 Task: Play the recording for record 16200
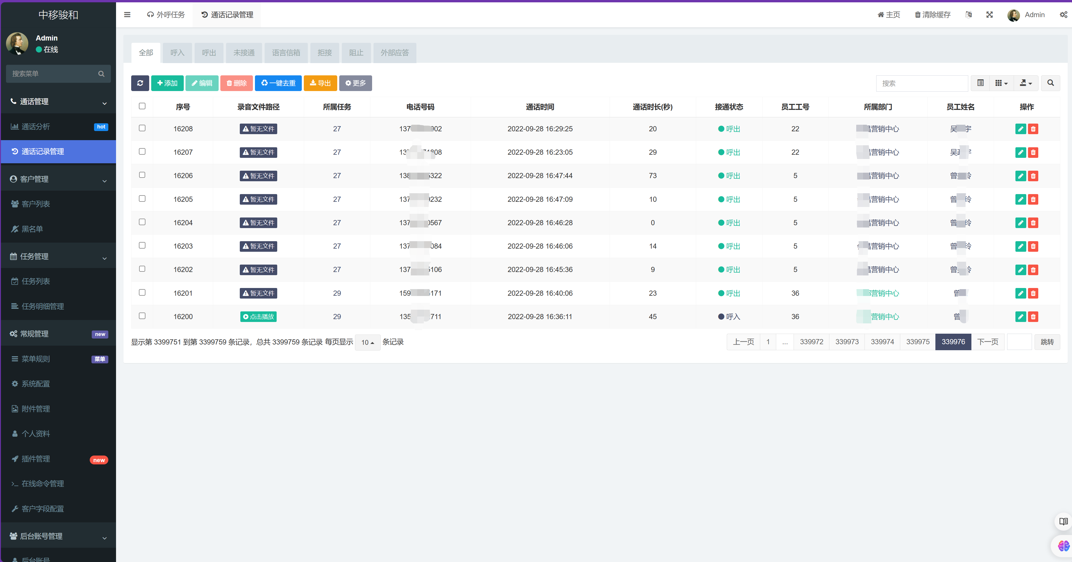[258, 317]
